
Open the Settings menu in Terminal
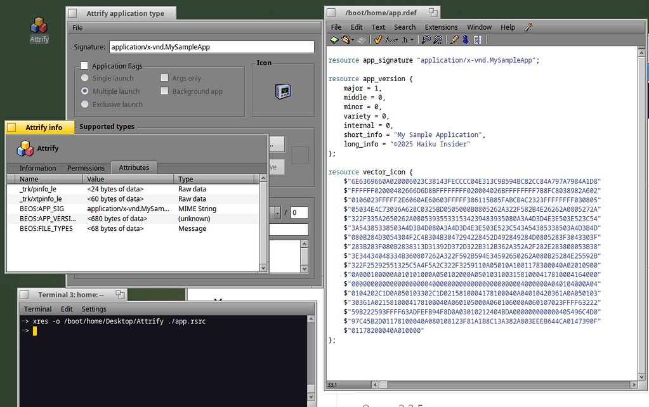93,309
